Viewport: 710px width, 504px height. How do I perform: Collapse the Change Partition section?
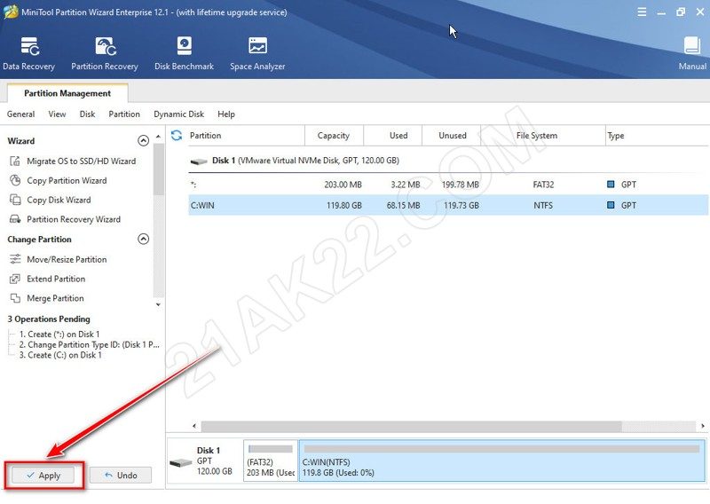point(143,239)
